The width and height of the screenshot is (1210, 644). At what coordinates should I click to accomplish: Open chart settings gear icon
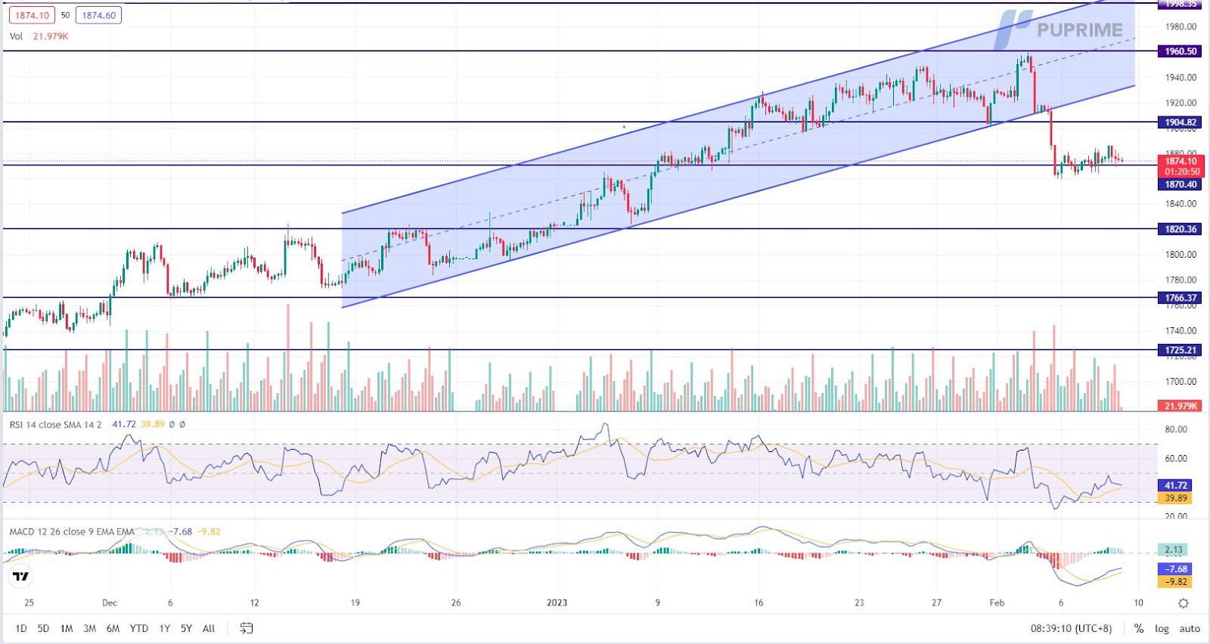tap(1184, 603)
